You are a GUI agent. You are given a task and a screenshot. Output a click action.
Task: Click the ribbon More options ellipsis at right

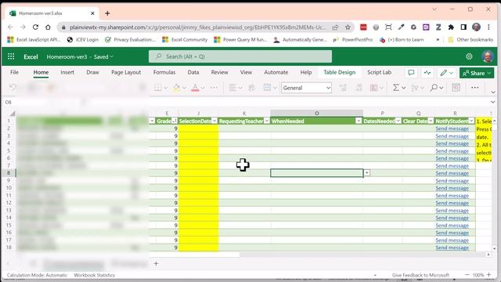[x=475, y=88]
